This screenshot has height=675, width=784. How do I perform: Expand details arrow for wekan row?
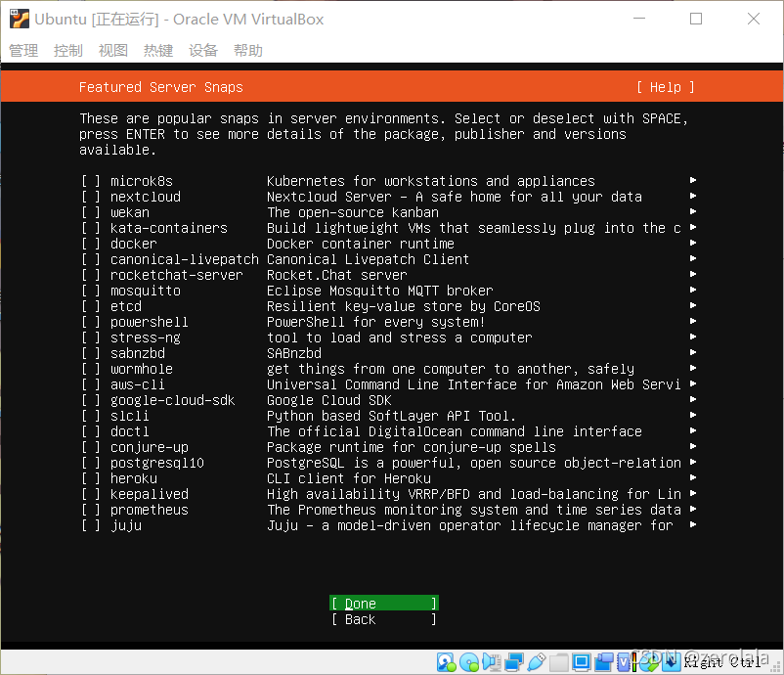tap(693, 211)
